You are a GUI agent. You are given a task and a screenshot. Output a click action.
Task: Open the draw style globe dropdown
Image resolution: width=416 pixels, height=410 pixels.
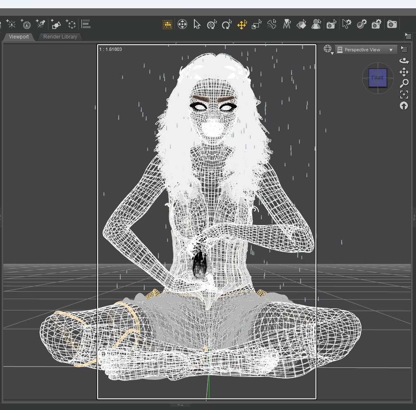[x=328, y=49]
